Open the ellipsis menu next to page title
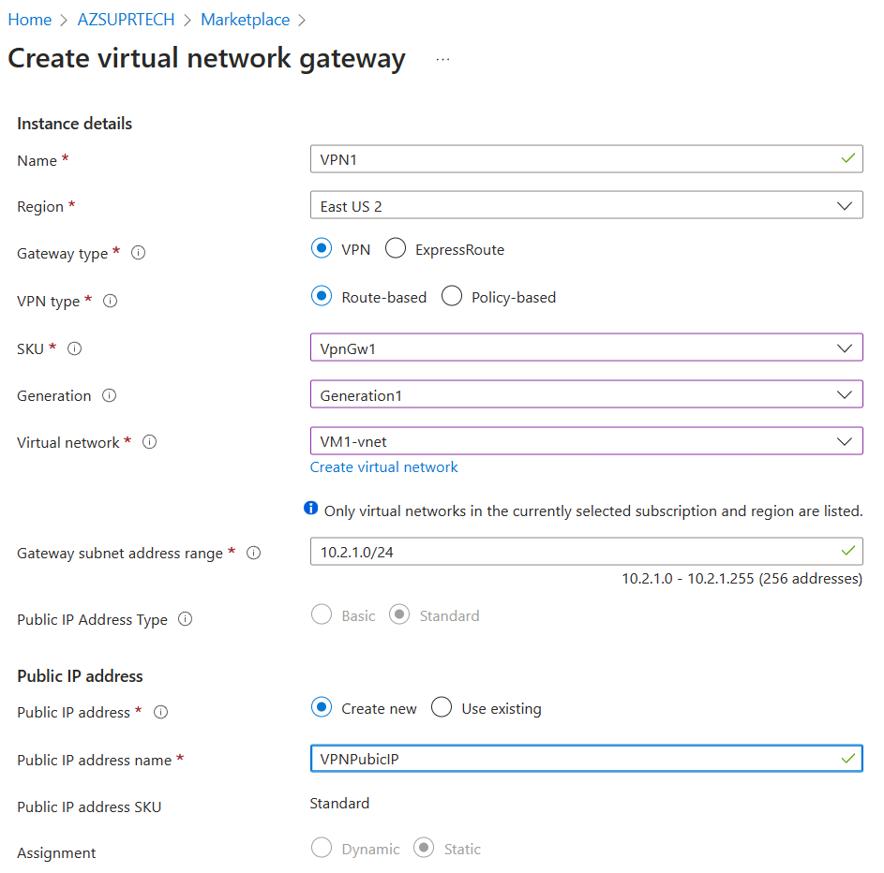Image resolution: width=884 pixels, height=873 pixels. tap(442, 58)
